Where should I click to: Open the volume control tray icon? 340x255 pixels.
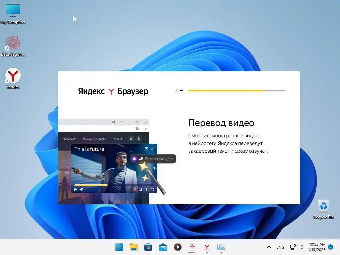(x=301, y=247)
